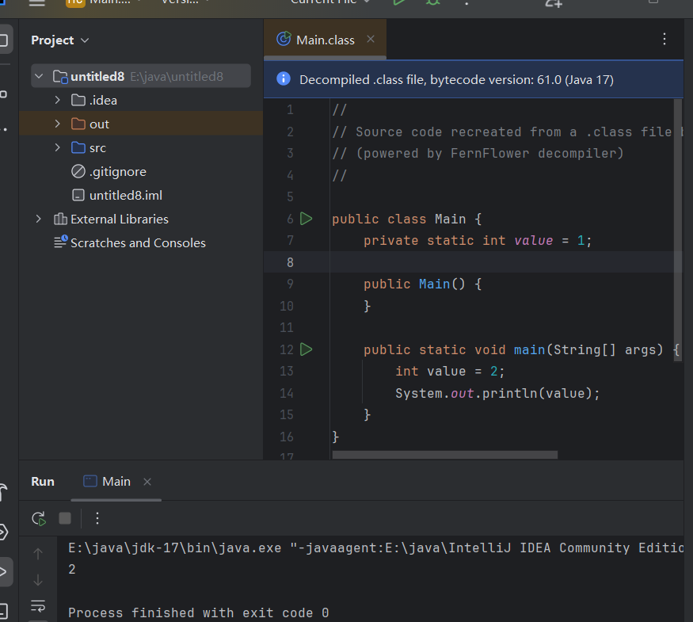Click the Stop process square icon
The height and width of the screenshot is (622, 693).
click(65, 518)
